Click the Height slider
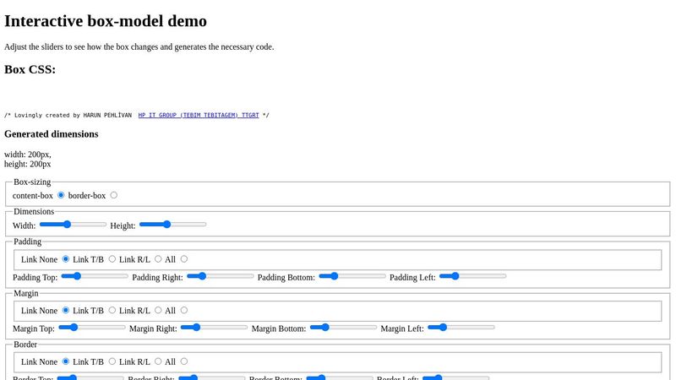This screenshot has width=676, height=380. click(x=172, y=225)
